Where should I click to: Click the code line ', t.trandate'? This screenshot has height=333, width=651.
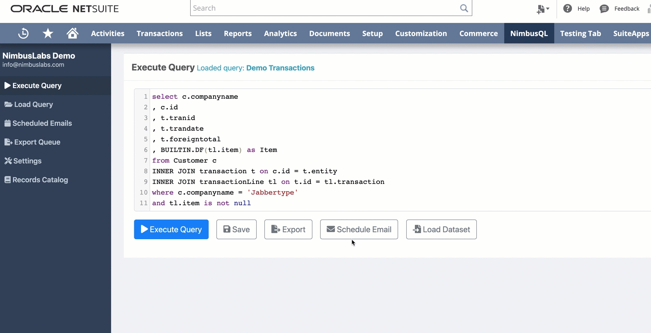[178, 129]
